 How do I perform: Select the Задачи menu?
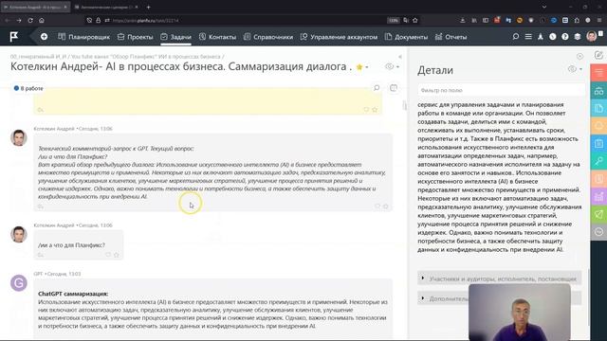click(x=175, y=37)
